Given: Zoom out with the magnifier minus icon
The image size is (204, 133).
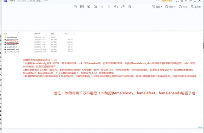Looking at the screenshot, I should (96, 6).
